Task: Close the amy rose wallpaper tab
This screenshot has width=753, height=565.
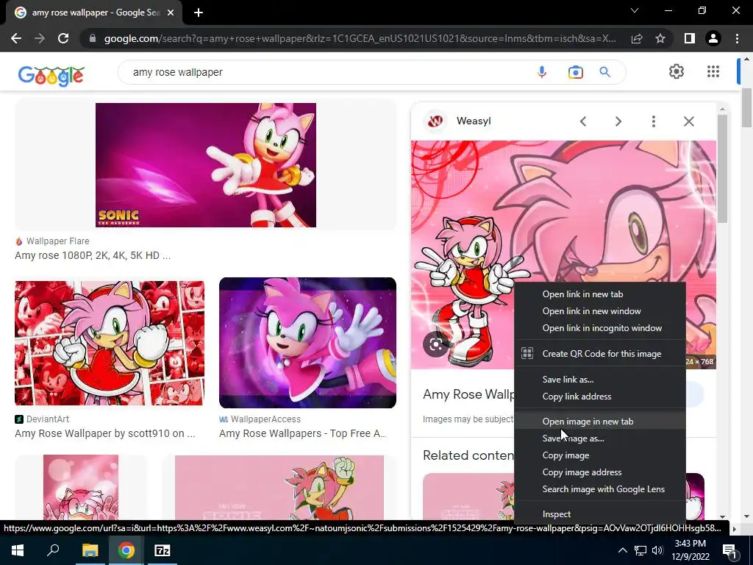Action: pyautogui.click(x=171, y=13)
